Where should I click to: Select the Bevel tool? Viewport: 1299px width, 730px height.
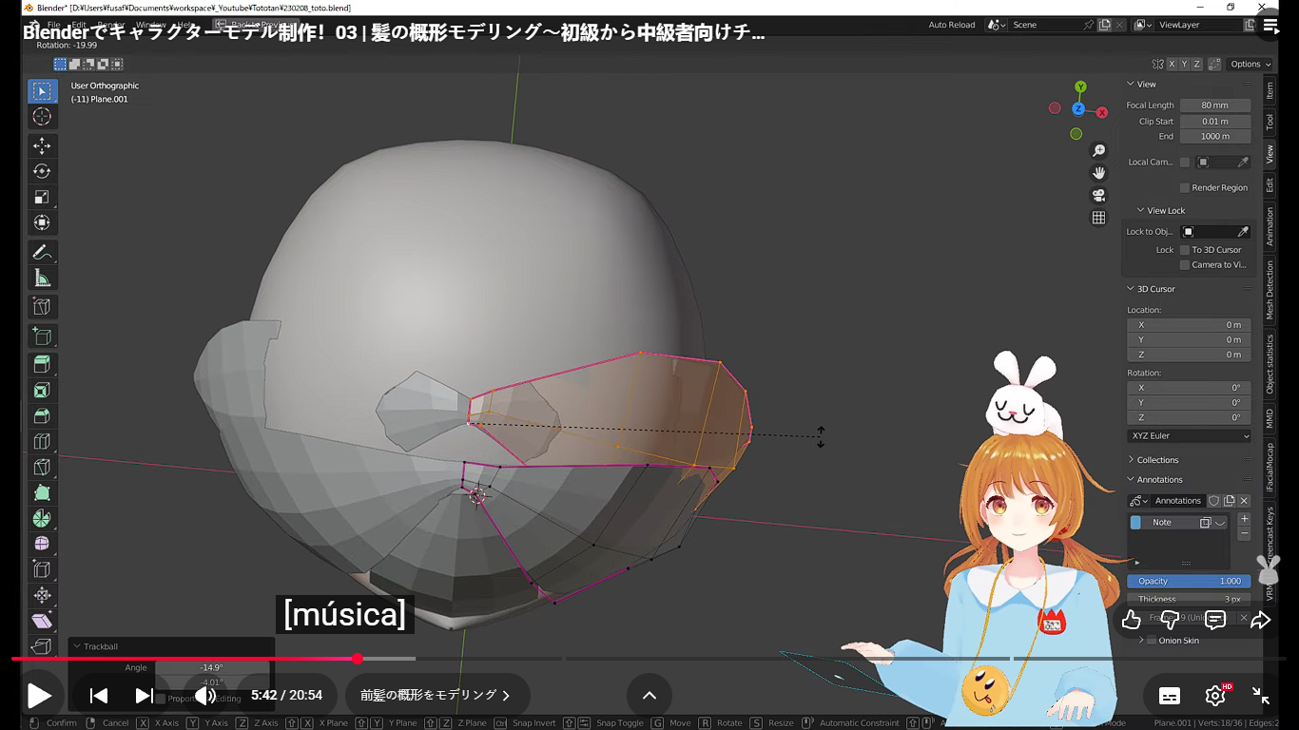pos(42,415)
